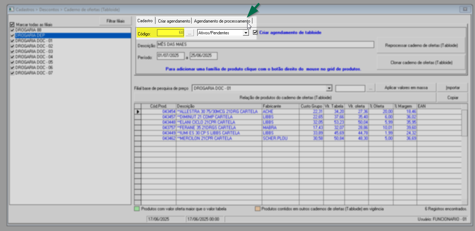Click offer percentage 10,01
475x231 pixels.
[381, 128]
